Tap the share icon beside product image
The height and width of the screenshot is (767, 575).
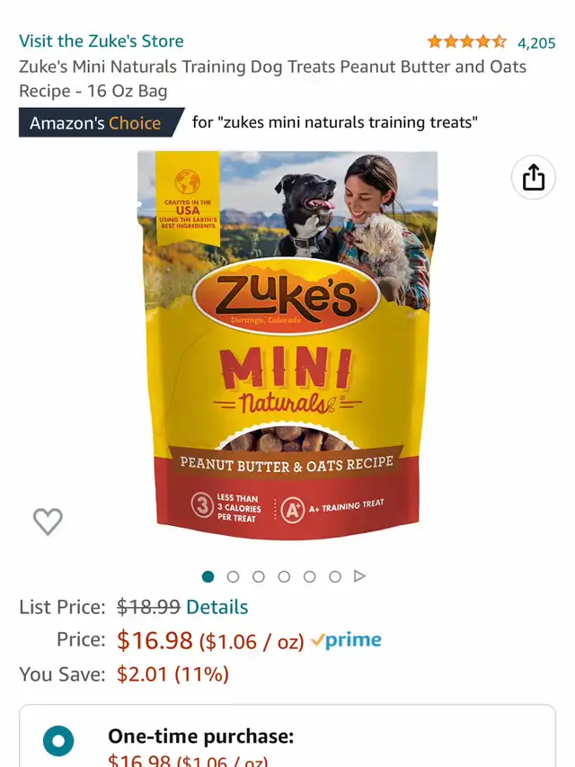[x=534, y=177]
